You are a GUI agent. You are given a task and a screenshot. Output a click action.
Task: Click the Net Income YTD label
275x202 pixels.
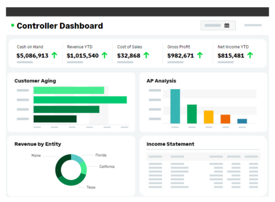point(233,47)
